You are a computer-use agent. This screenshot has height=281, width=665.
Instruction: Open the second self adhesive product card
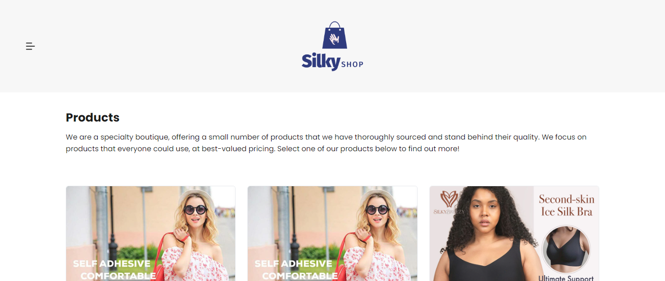pos(332,233)
